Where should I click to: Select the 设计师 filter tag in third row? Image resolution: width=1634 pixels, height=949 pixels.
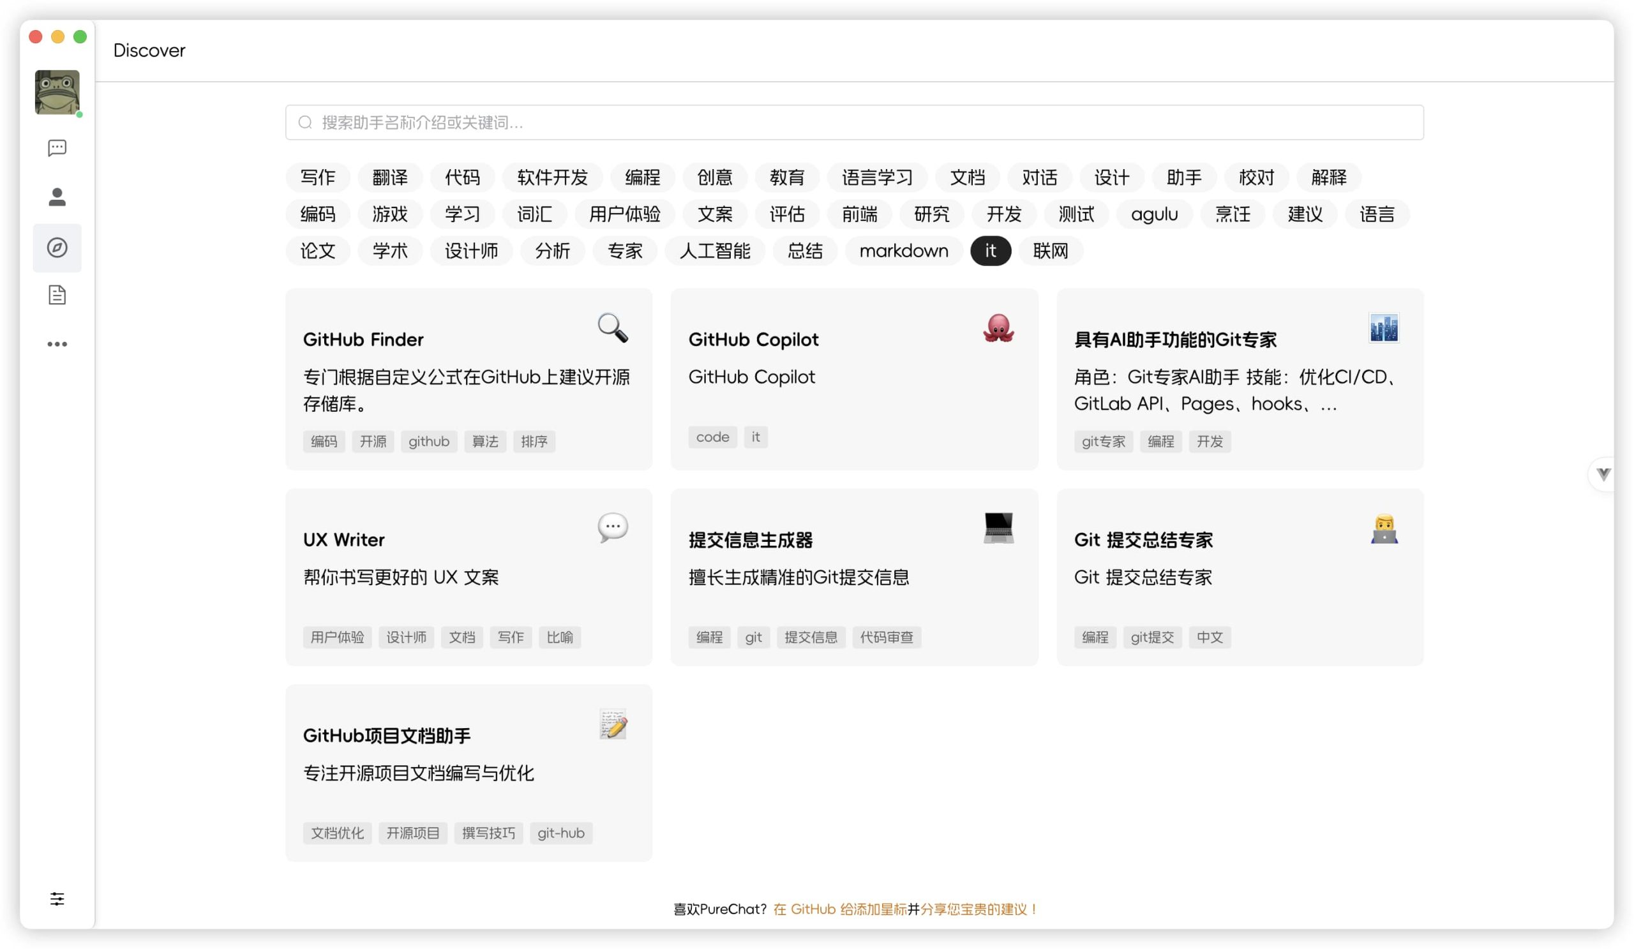tap(472, 251)
